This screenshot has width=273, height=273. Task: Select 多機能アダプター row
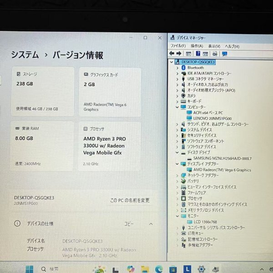(x=200, y=245)
